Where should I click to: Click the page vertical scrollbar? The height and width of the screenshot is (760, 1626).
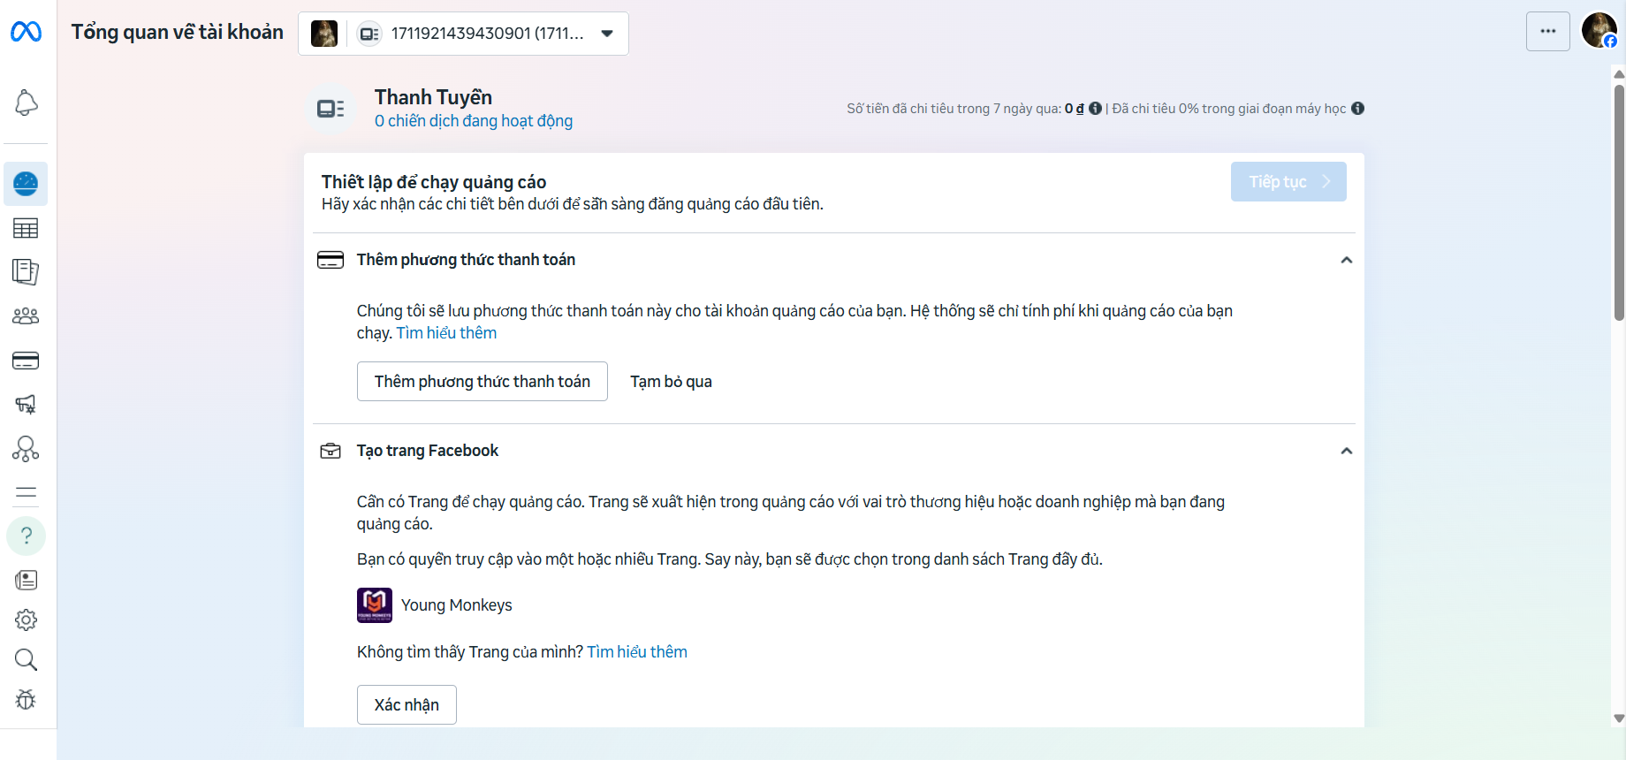tap(1619, 194)
